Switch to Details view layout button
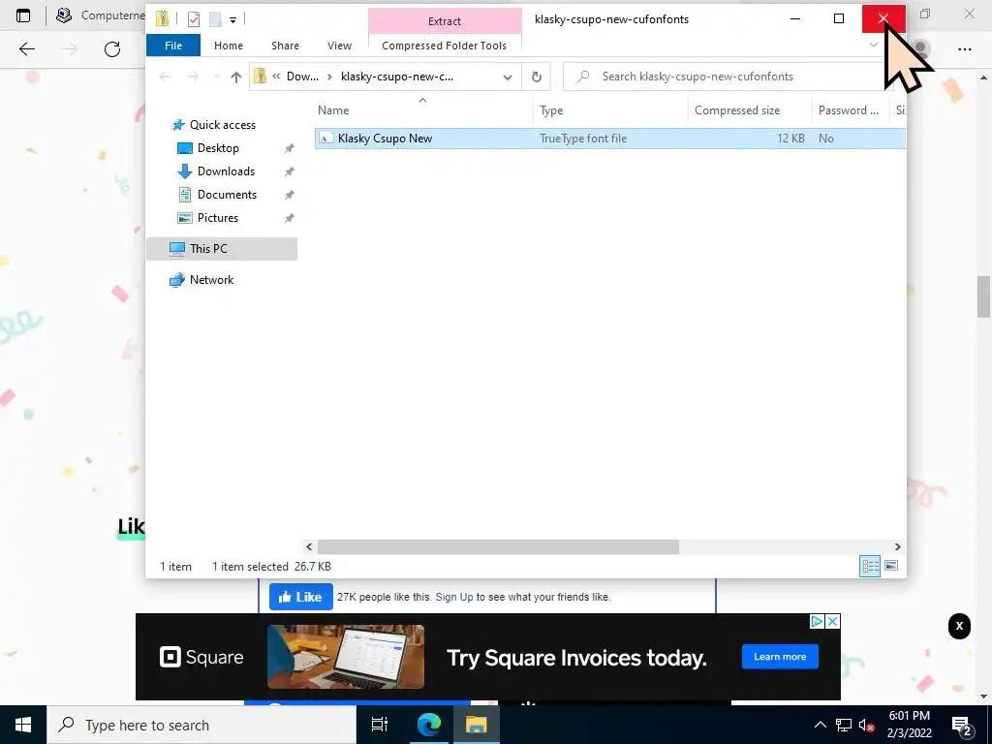 click(x=870, y=566)
